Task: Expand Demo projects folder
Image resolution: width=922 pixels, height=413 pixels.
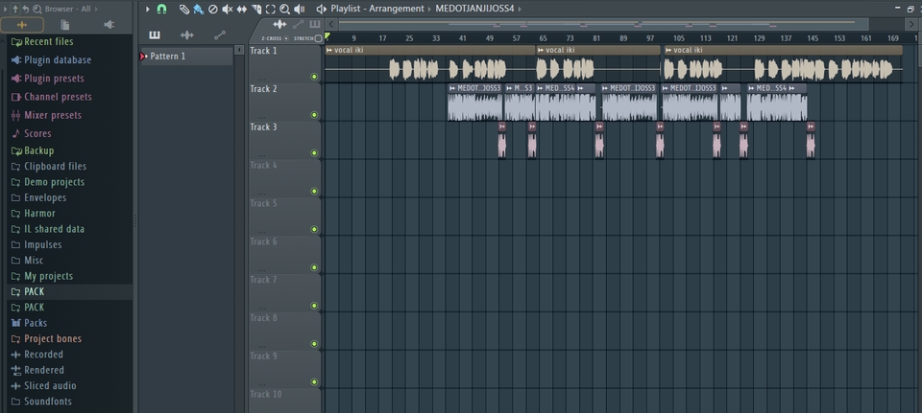Action: click(x=48, y=182)
